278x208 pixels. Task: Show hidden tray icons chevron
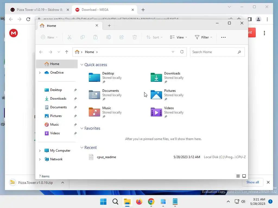pyautogui.click(x=228, y=201)
